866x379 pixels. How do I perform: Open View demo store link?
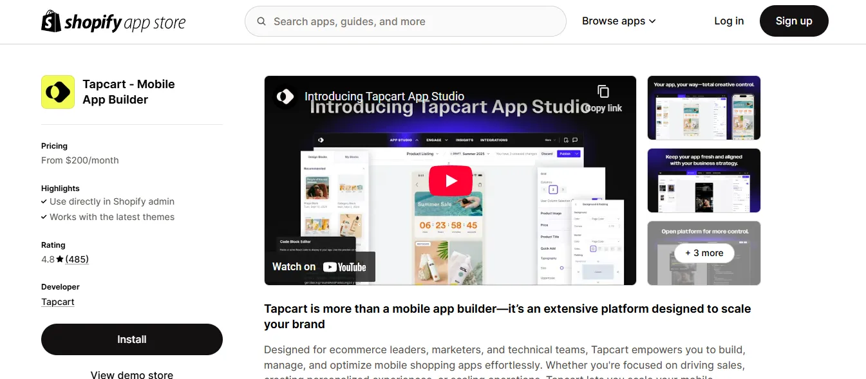coord(132,374)
